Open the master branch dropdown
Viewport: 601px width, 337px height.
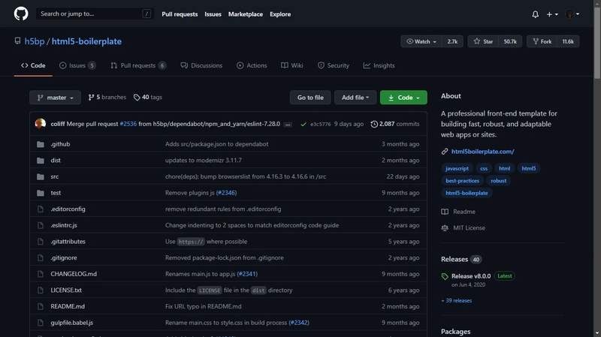pos(55,98)
